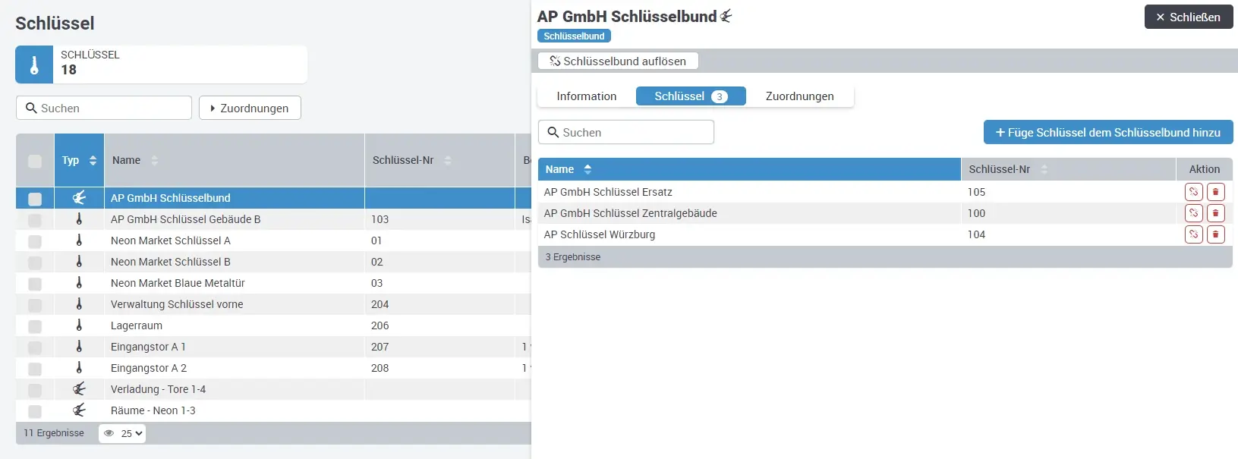Click the Aktion column header

pyautogui.click(x=1205, y=169)
